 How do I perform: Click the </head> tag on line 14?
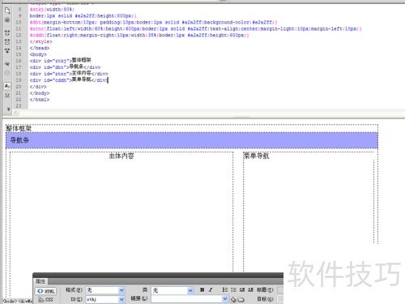coord(40,48)
